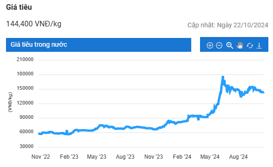Click the Nov '23 axis label

click(153, 157)
